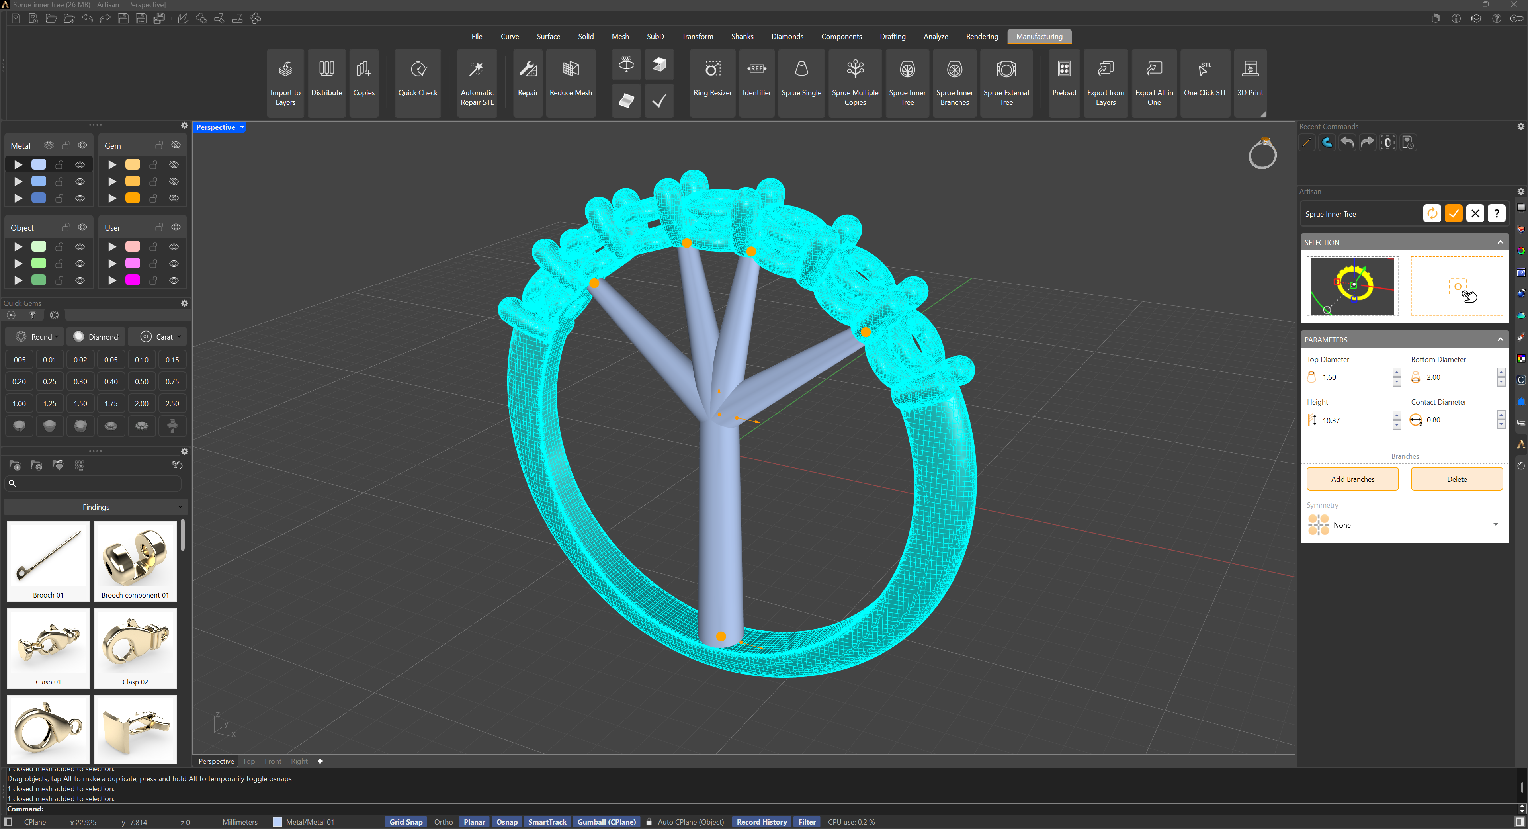Open the Diamonds menu tab
1528x829 pixels.
(x=787, y=37)
